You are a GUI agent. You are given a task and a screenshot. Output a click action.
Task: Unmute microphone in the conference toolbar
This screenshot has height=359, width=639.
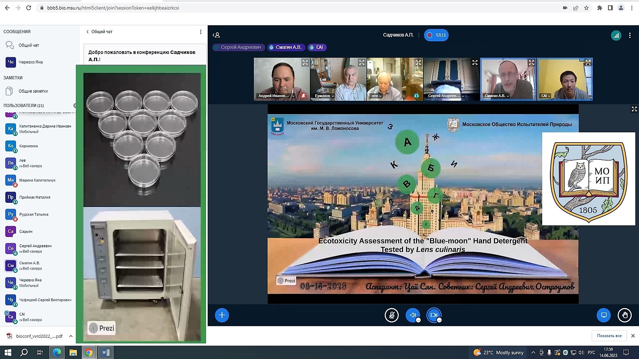pyautogui.click(x=392, y=315)
